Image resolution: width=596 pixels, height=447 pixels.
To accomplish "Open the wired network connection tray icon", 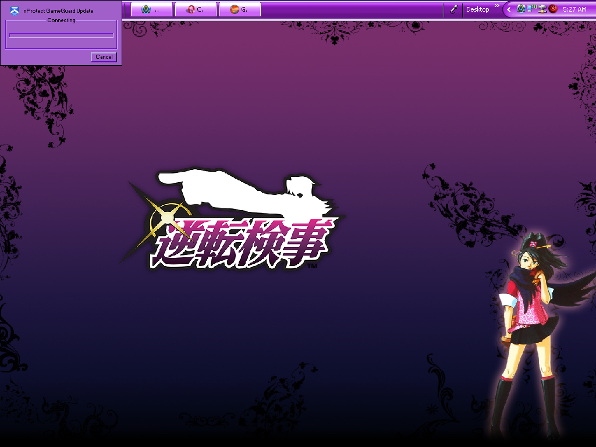I will click(x=542, y=9).
